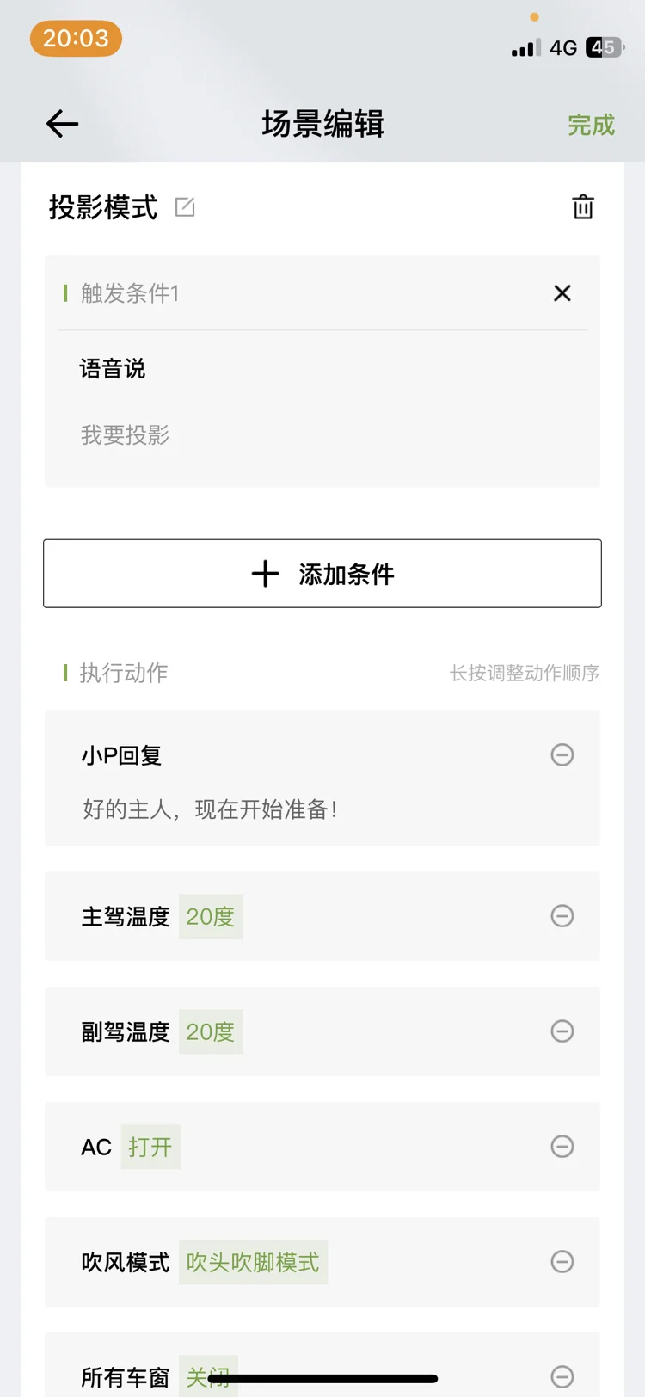Select 吹头吹脚模式 blow mode value
The image size is (645, 1397).
[x=253, y=1262]
